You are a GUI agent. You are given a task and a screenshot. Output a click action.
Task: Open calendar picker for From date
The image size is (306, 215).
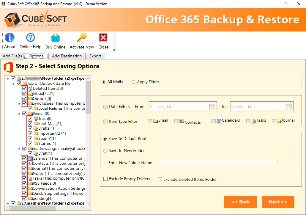212,107
